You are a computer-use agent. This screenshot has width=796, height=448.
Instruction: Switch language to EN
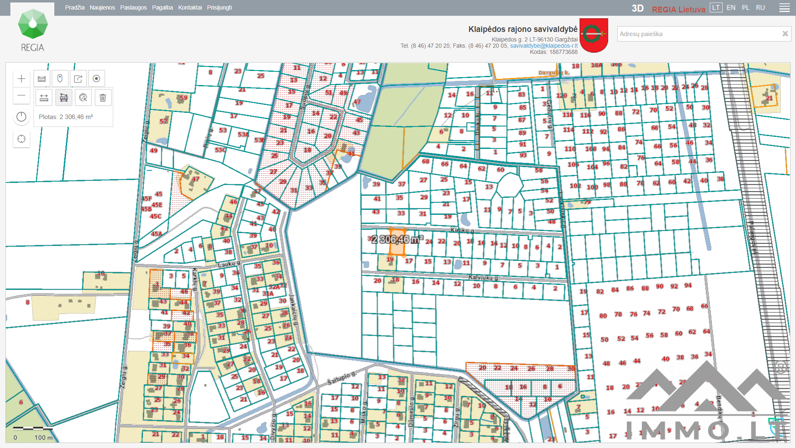coord(731,7)
